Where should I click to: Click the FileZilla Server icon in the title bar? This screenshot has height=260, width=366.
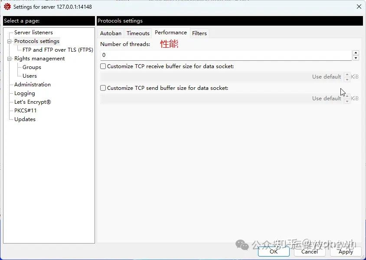pyautogui.click(x=7, y=7)
